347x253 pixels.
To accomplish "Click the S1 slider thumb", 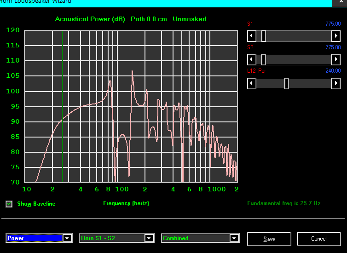I will (x=264, y=36).
